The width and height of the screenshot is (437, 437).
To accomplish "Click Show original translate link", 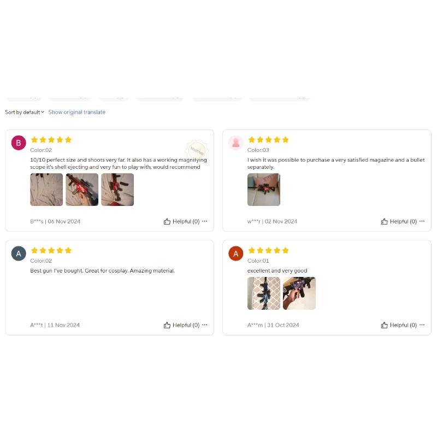I will coord(77,113).
